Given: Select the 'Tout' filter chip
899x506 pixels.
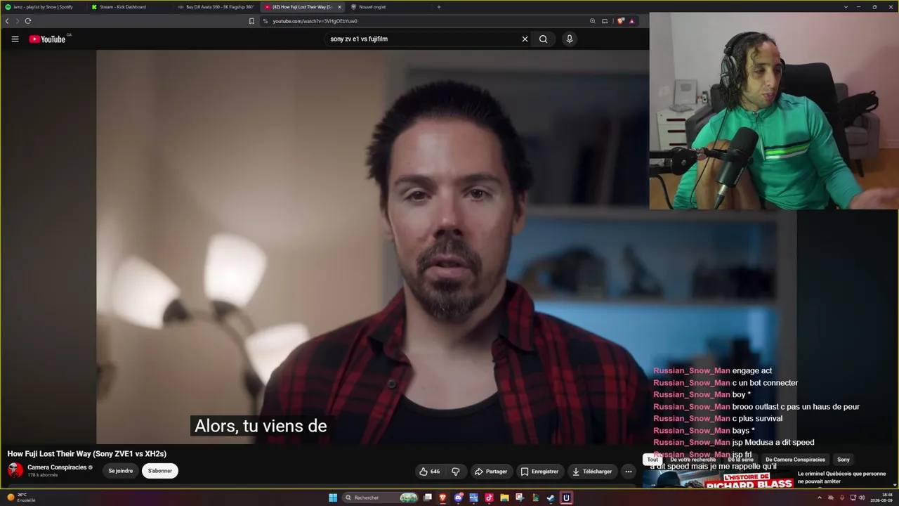Looking at the screenshot, I should tap(652, 460).
